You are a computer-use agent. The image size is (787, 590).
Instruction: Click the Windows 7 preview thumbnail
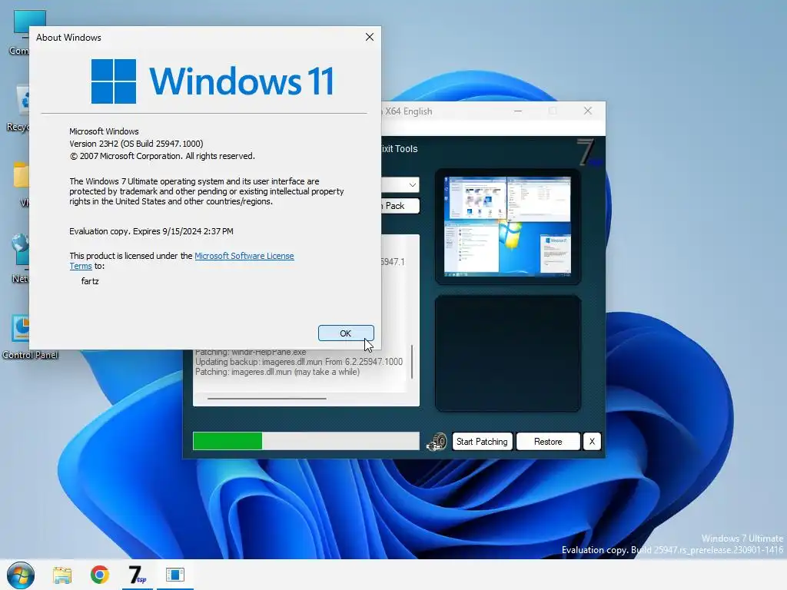click(507, 227)
